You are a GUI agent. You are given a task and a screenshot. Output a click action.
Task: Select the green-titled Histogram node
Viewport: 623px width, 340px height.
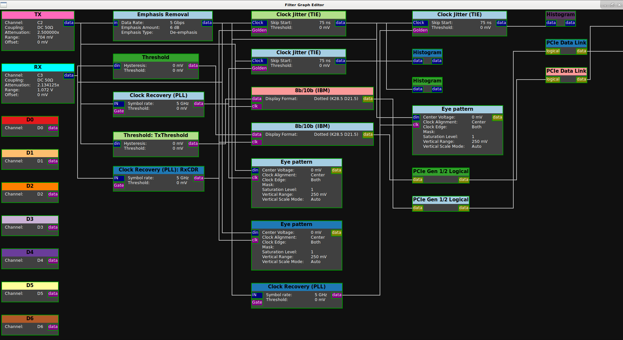coord(427,81)
